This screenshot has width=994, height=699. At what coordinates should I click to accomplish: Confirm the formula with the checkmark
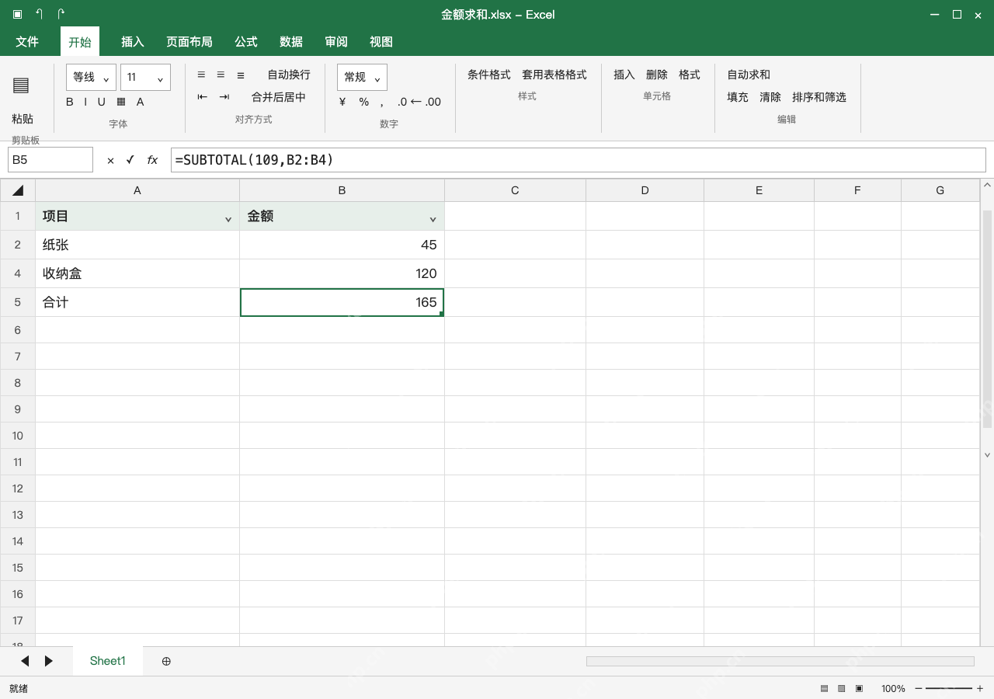point(130,160)
